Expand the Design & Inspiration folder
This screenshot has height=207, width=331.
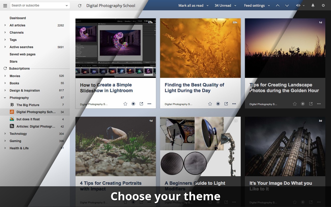pos(5,90)
